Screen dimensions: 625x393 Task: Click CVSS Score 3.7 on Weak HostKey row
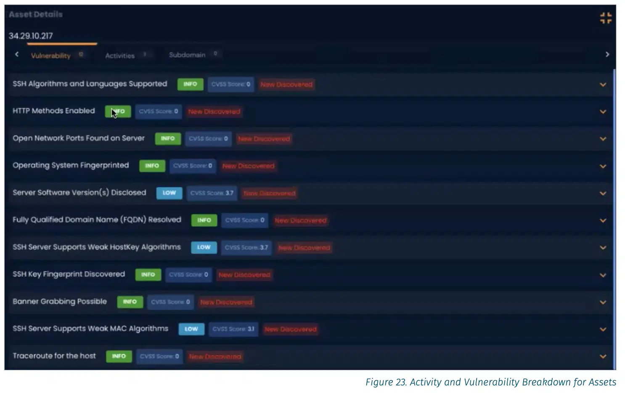[x=246, y=247]
